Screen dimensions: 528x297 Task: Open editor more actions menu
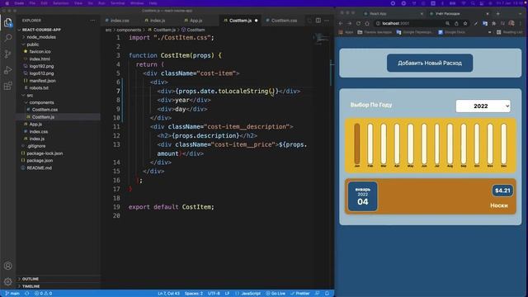tap(327, 20)
